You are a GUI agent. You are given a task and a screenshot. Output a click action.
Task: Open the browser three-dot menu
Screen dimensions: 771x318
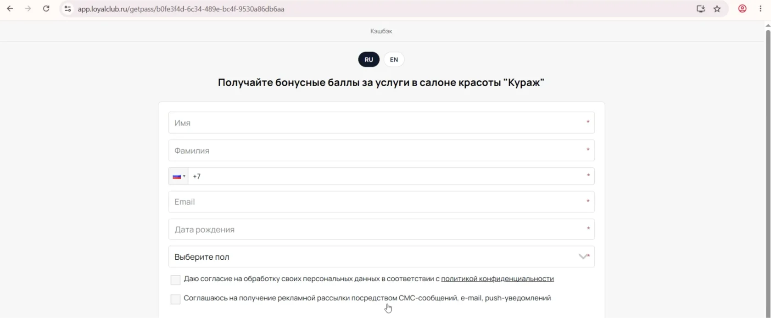760,9
